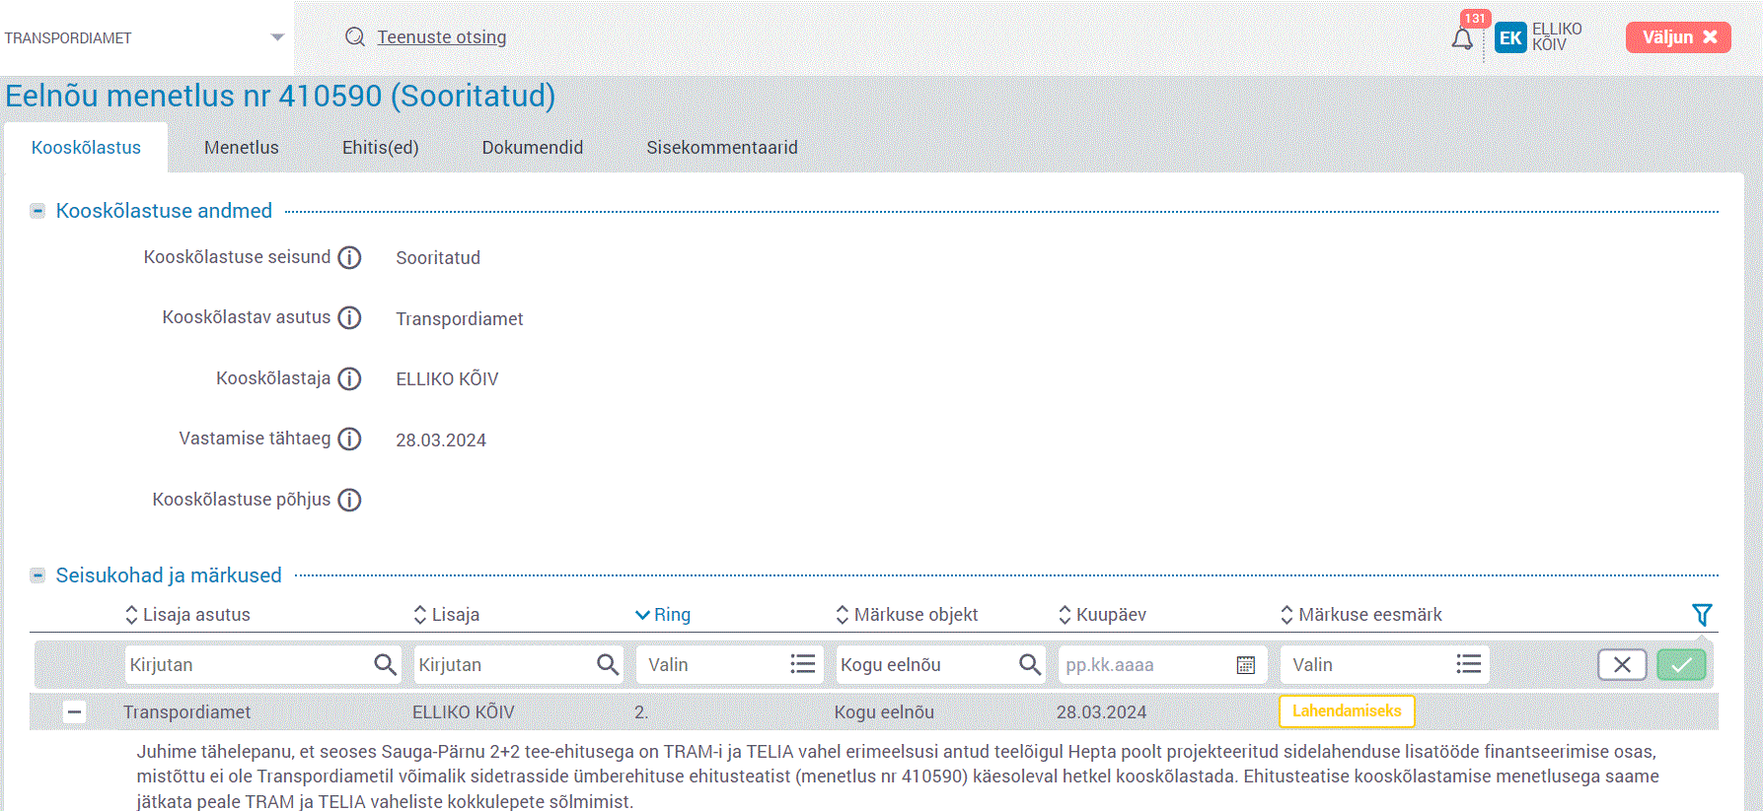Click search icon in Lisaja filter

[x=608, y=664]
